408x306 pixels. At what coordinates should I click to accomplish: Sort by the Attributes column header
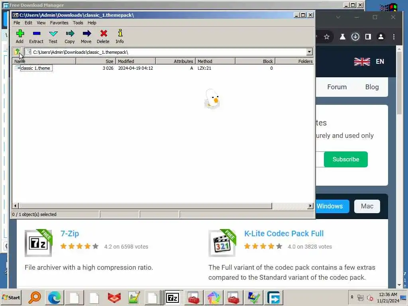(x=175, y=61)
